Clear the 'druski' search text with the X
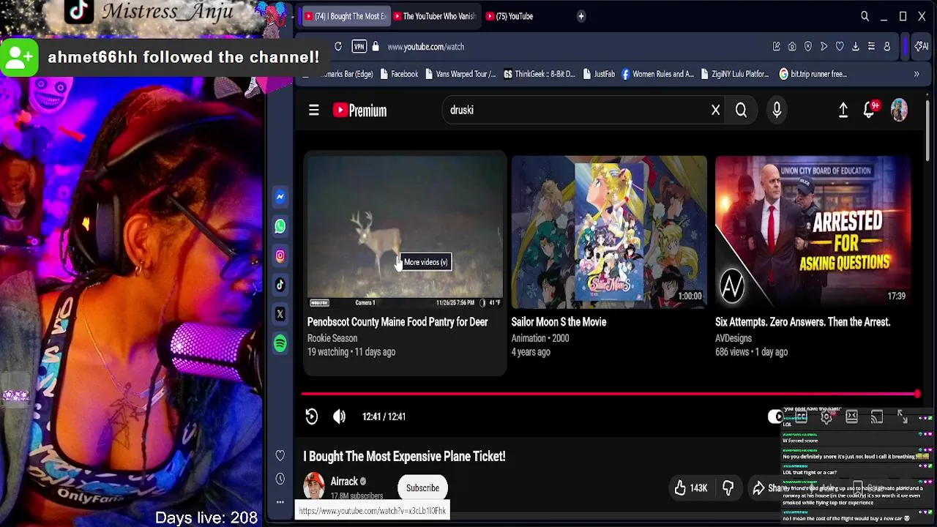Image resolution: width=937 pixels, height=527 pixels. coord(715,111)
